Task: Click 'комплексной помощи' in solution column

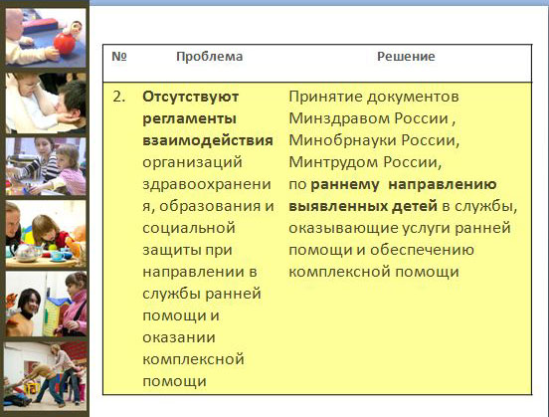Action: (x=374, y=272)
